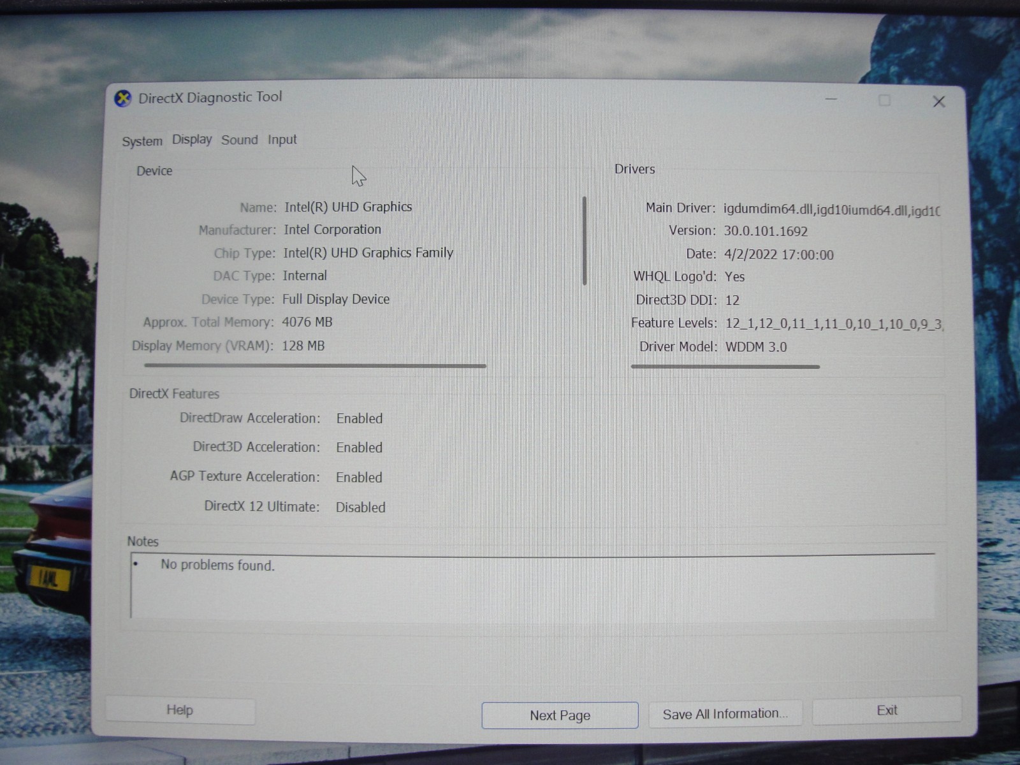This screenshot has height=765, width=1020.
Task: Select the 'Intel(R) UHD Graphics' name value
Action: coord(348,207)
